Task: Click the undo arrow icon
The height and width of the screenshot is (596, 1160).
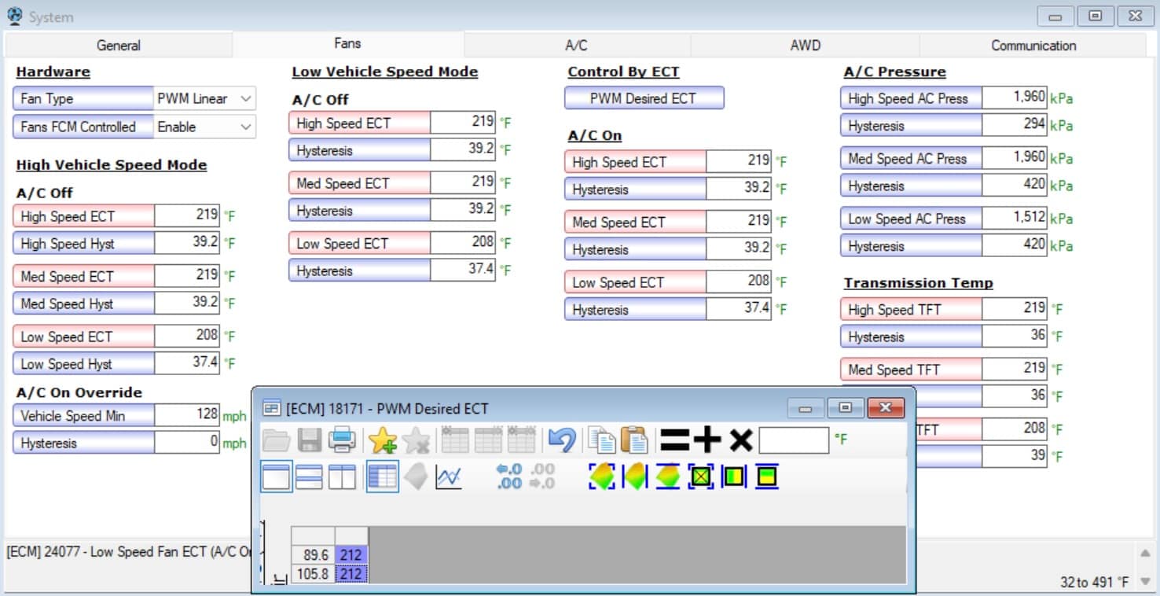Action: [561, 440]
